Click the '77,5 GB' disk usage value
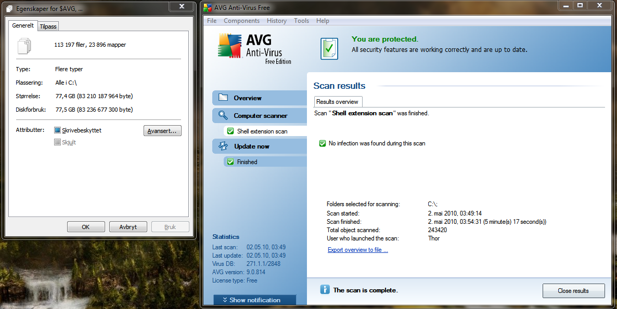Viewport: 617px width, 309px height. [94, 110]
